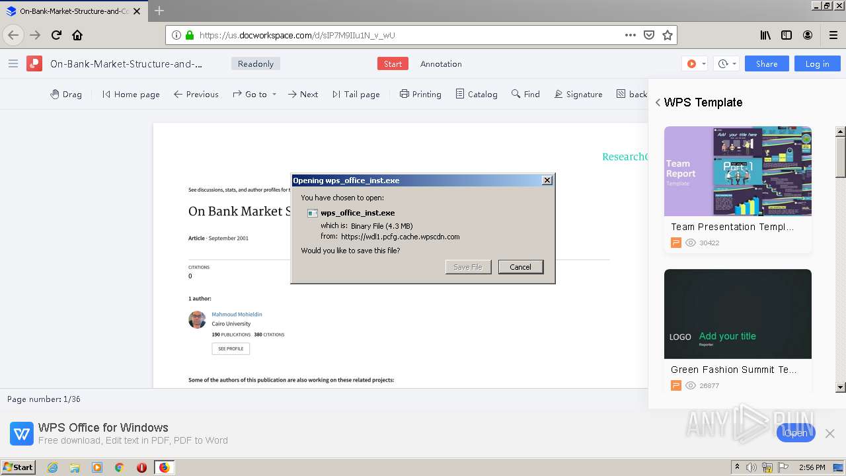Open Team Presentation Template thumbnail
846x476 pixels.
click(738, 171)
